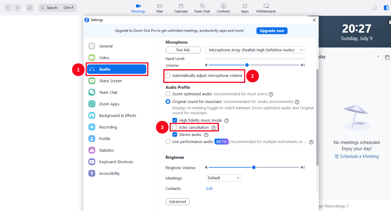Click the loud speaker icon beside Ringtone Volume
This screenshot has width=391, height=211.
click(303, 167)
